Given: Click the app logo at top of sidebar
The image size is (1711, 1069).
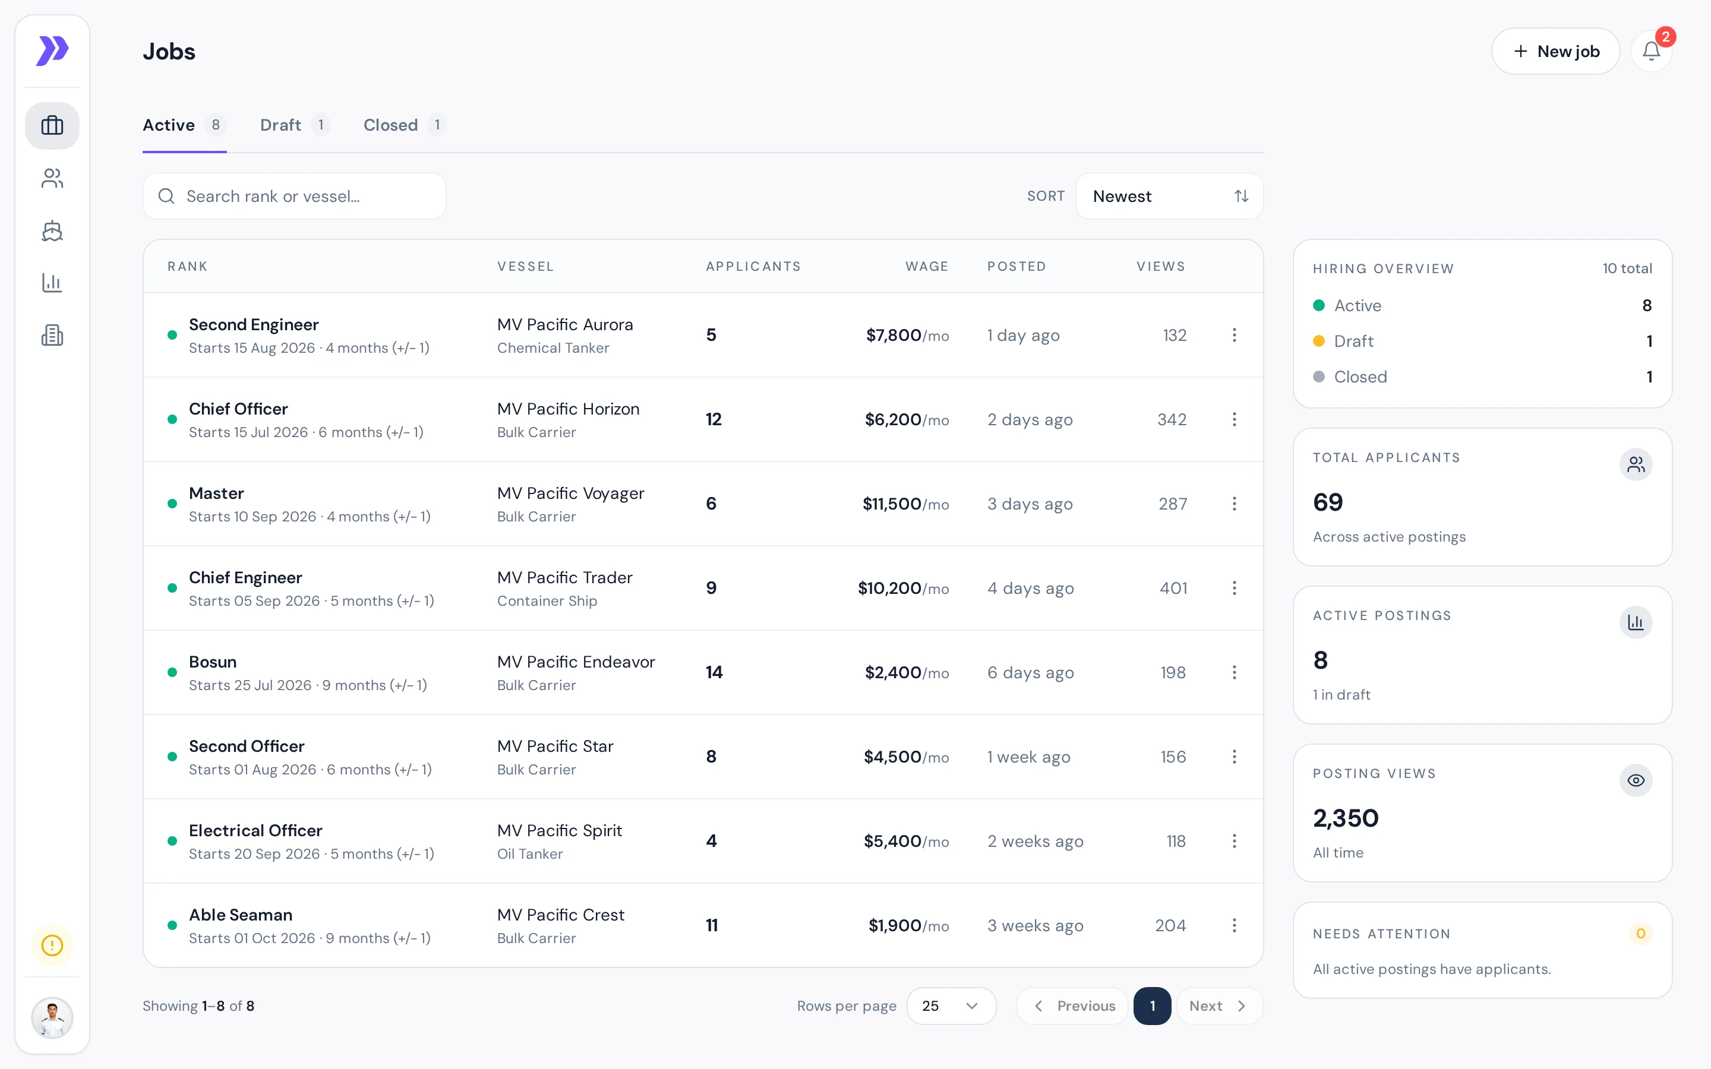Looking at the screenshot, I should click(x=52, y=51).
